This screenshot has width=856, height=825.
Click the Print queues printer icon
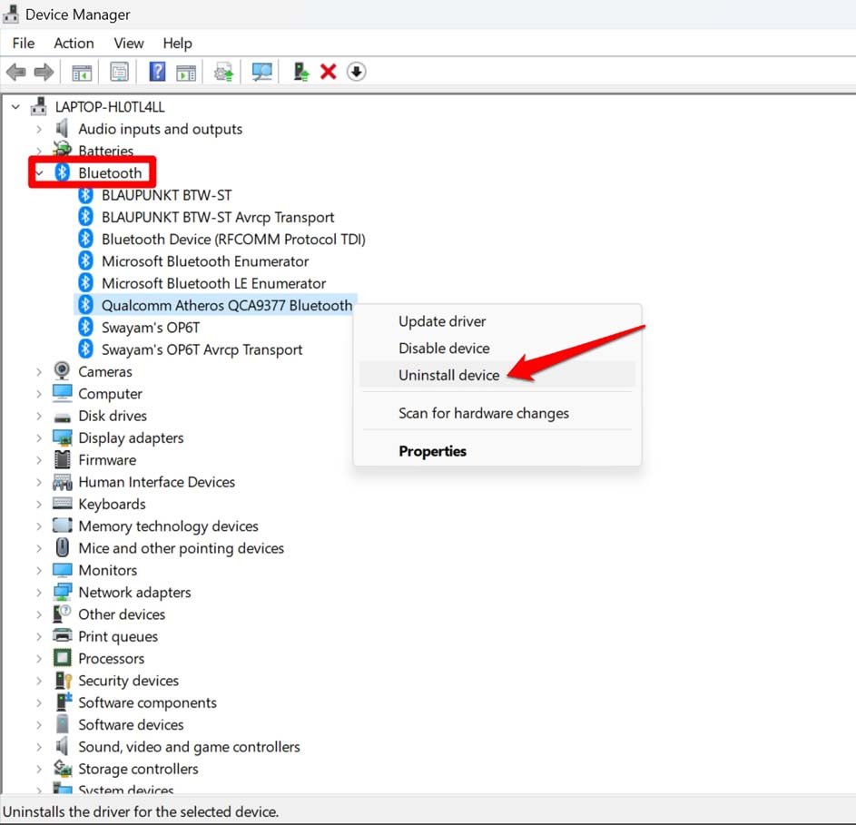(63, 635)
